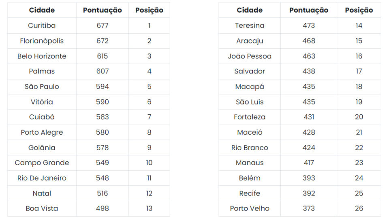Viewport: 389px width, 219px height.
Task: Select the Rio Branco cell
Action: (250, 148)
